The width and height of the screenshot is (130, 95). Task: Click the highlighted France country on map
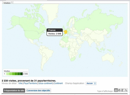66,32
